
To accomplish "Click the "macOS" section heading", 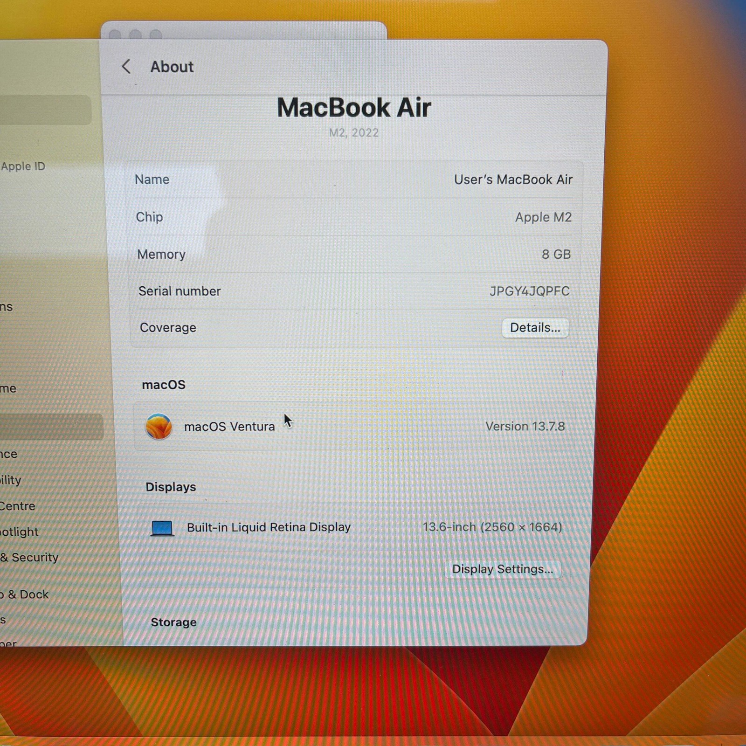I will [x=164, y=385].
